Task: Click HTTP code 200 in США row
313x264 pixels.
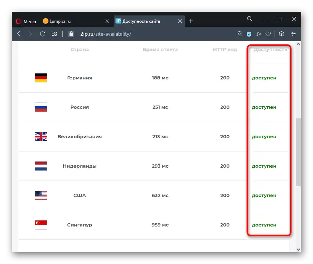Action: 225,195
